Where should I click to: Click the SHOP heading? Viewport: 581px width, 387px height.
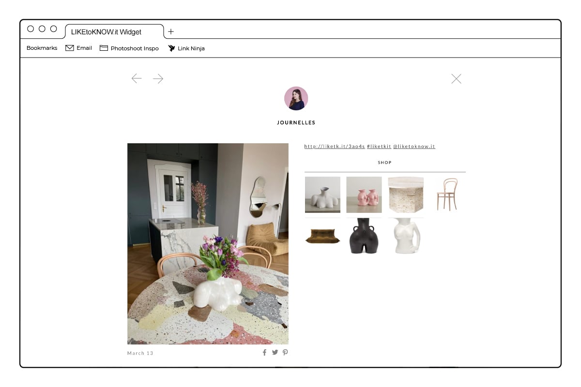point(385,163)
